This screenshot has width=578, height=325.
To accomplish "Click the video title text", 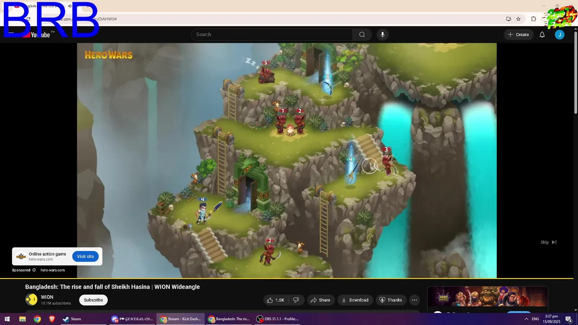I will point(112,287).
